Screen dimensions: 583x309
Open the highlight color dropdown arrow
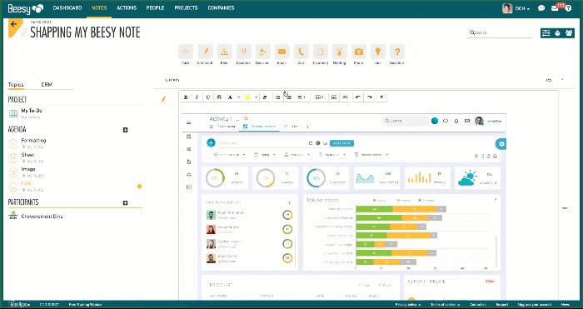click(x=257, y=97)
